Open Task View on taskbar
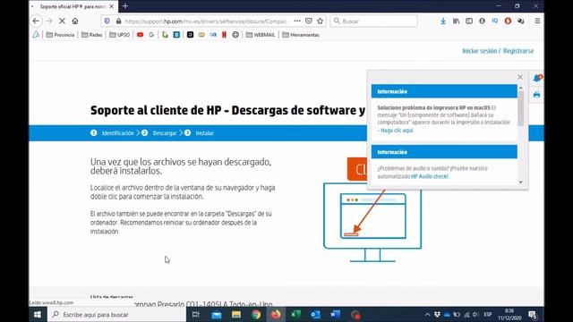The height and width of the screenshot is (322, 573). [x=196, y=314]
